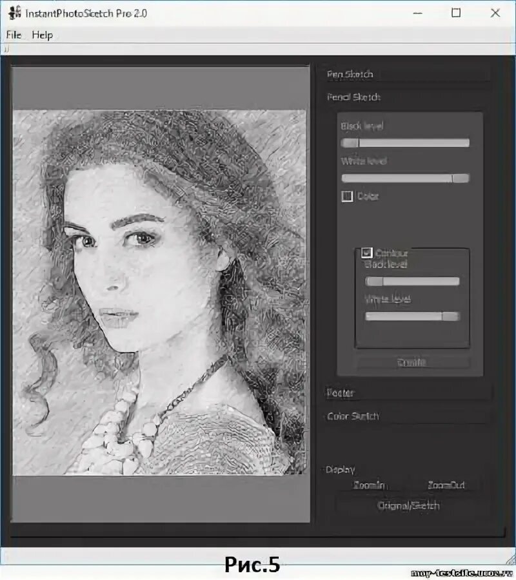
Task: Click the ZoomIn button
Action: 370,485
